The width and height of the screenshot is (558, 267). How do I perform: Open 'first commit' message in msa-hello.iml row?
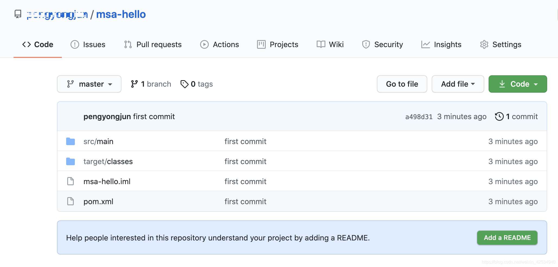pos(245,181)
